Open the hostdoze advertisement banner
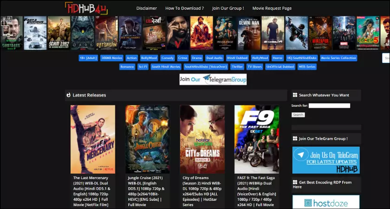This screenshot has width=390, height=209. 326,202
